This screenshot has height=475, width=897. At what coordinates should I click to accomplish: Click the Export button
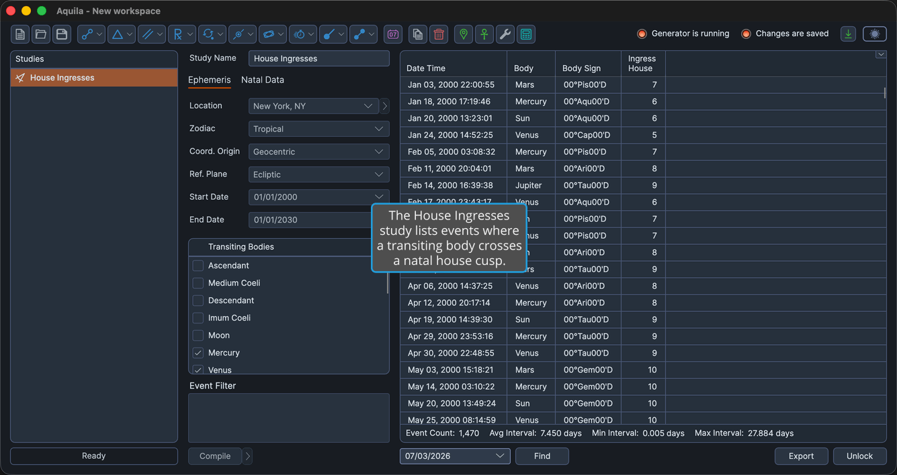pyautogui.click(x=802, y=456)
